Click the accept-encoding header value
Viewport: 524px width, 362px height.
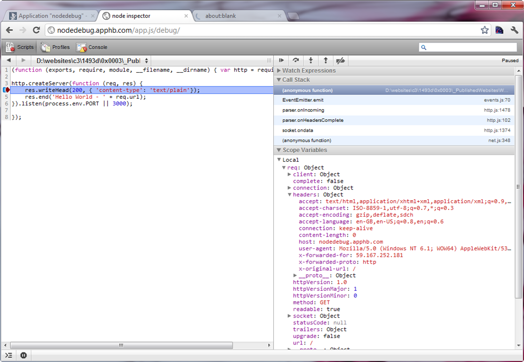click(384, 215)
